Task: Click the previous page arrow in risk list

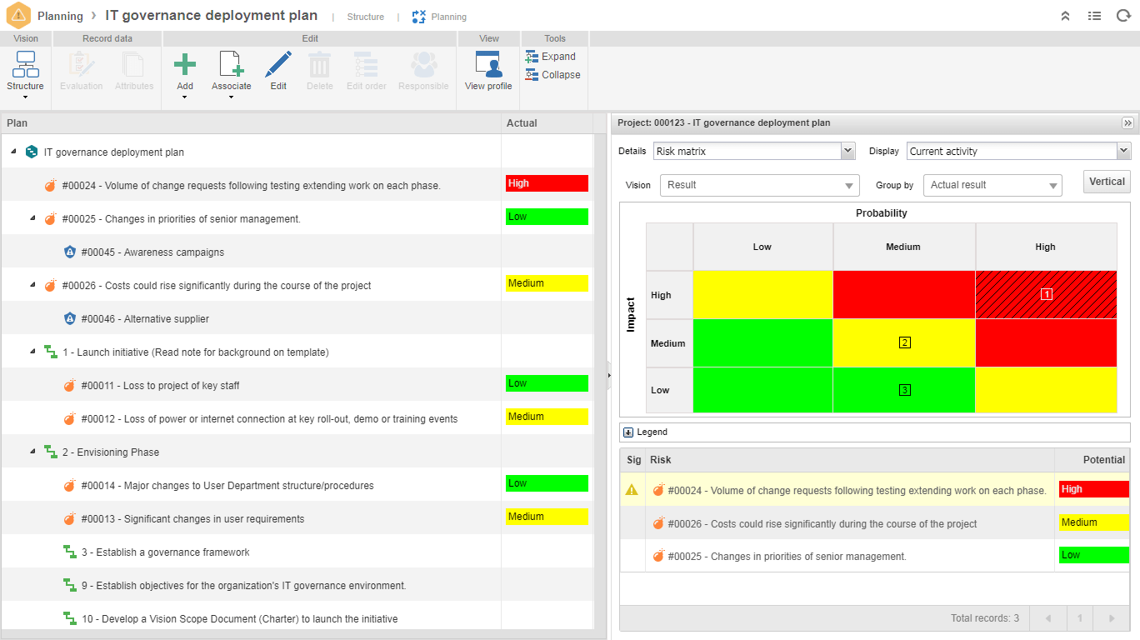Action: tap(1047, 618)
